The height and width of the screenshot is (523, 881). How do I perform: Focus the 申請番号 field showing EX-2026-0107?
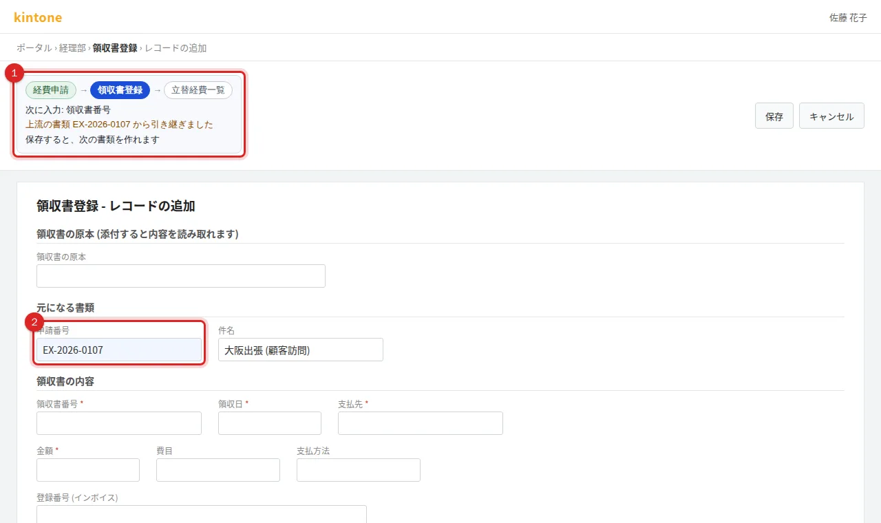coord(119,350)
